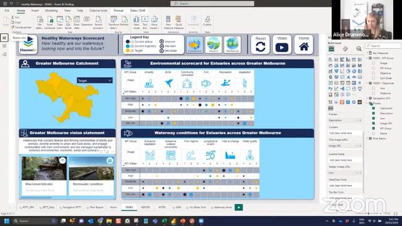Select the Rivers image button

[214, 45]
